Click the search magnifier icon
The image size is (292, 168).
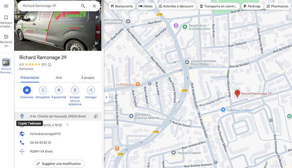coord(83,6)
